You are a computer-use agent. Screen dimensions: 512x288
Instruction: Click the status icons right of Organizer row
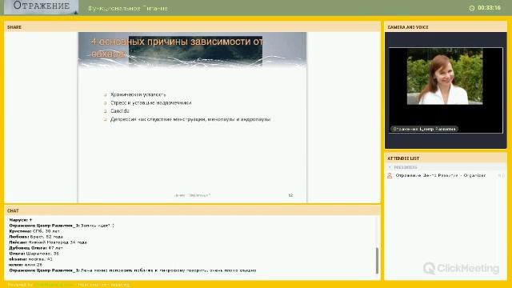click(501, 175)
